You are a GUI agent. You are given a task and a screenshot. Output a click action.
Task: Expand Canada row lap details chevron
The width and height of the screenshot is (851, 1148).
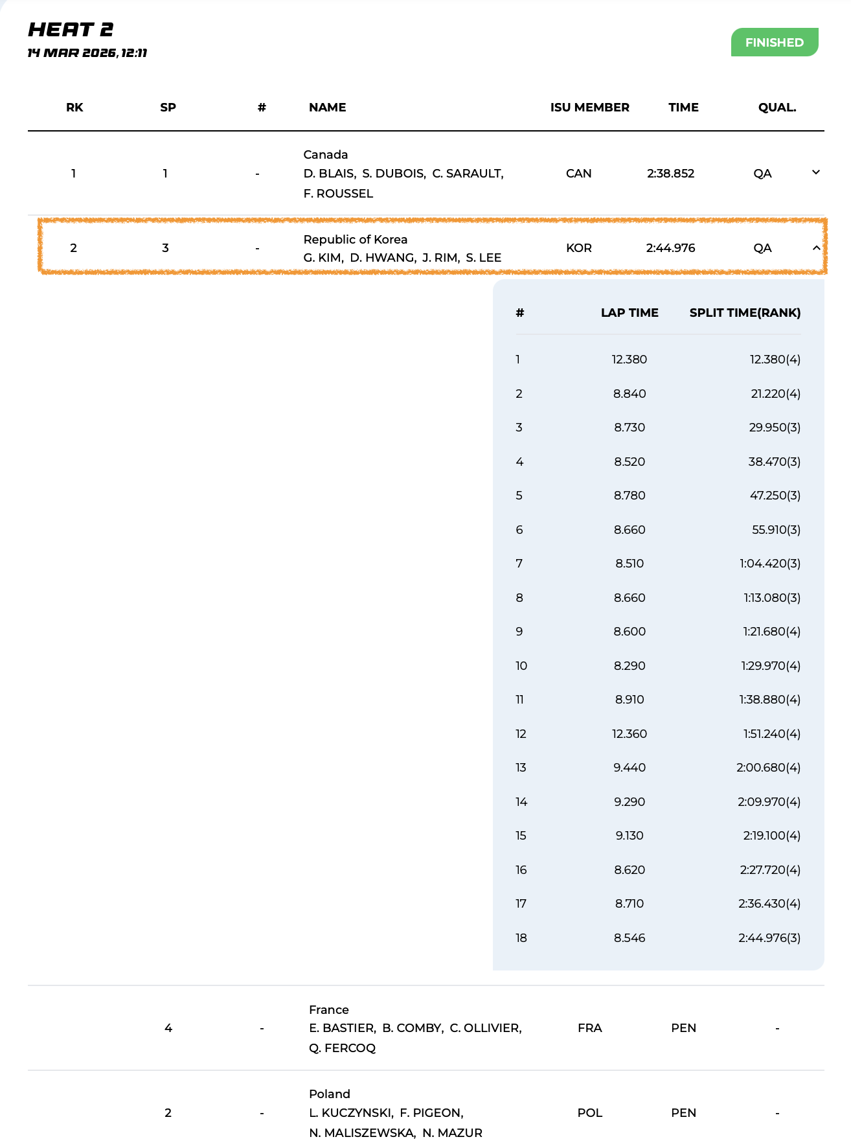(816, 172)
